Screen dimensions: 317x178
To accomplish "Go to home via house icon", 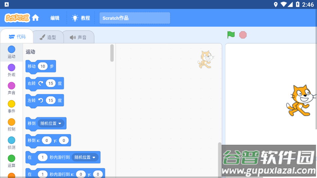I will (x=35, y=18).
